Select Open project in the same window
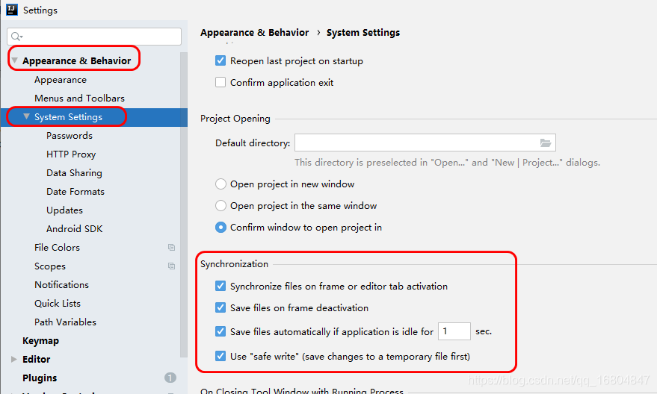Viewport: 657px width, 394px height. coord(220,205)
